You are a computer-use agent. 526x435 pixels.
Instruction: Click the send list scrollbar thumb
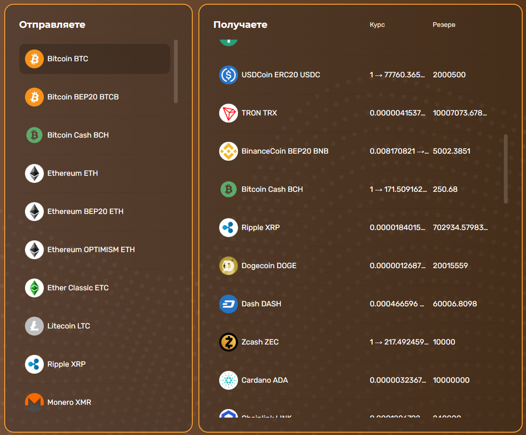coord(176,72)
